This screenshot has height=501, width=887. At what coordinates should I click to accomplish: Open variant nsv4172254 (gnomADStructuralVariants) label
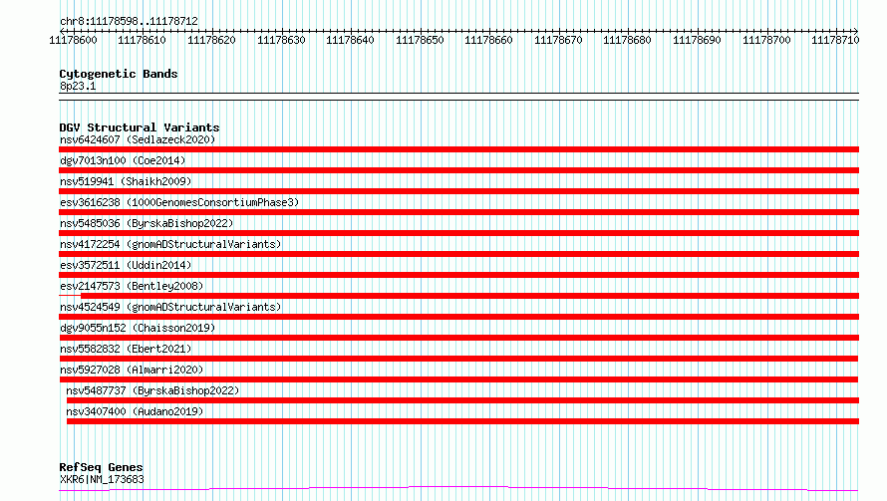tap(170, 244)
